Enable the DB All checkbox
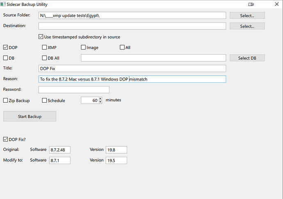This screenshot has width=283, height=199. pos(44,58)
